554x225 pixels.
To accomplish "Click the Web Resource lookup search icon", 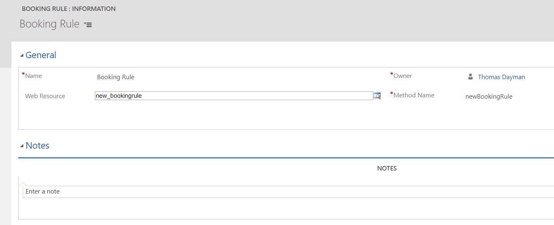I will point(377,96).
